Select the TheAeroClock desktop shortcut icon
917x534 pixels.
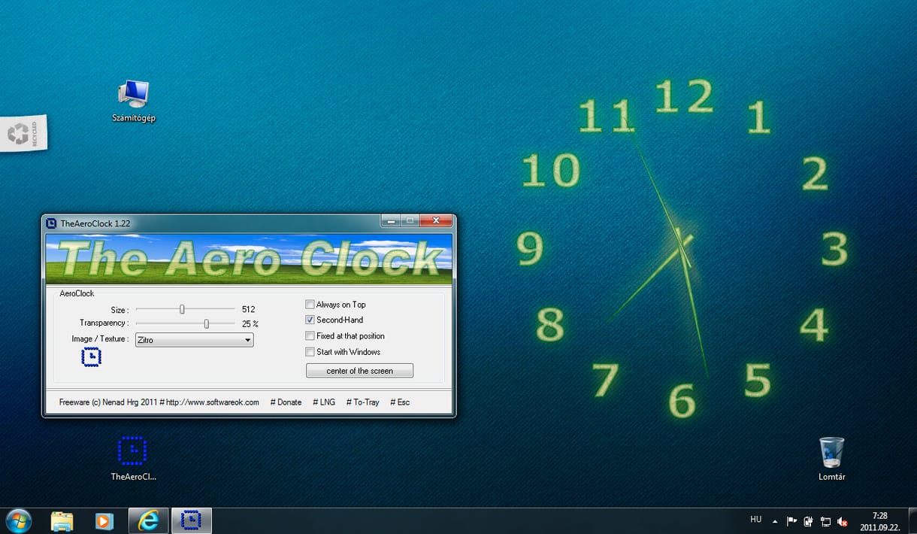coord(133,458)
